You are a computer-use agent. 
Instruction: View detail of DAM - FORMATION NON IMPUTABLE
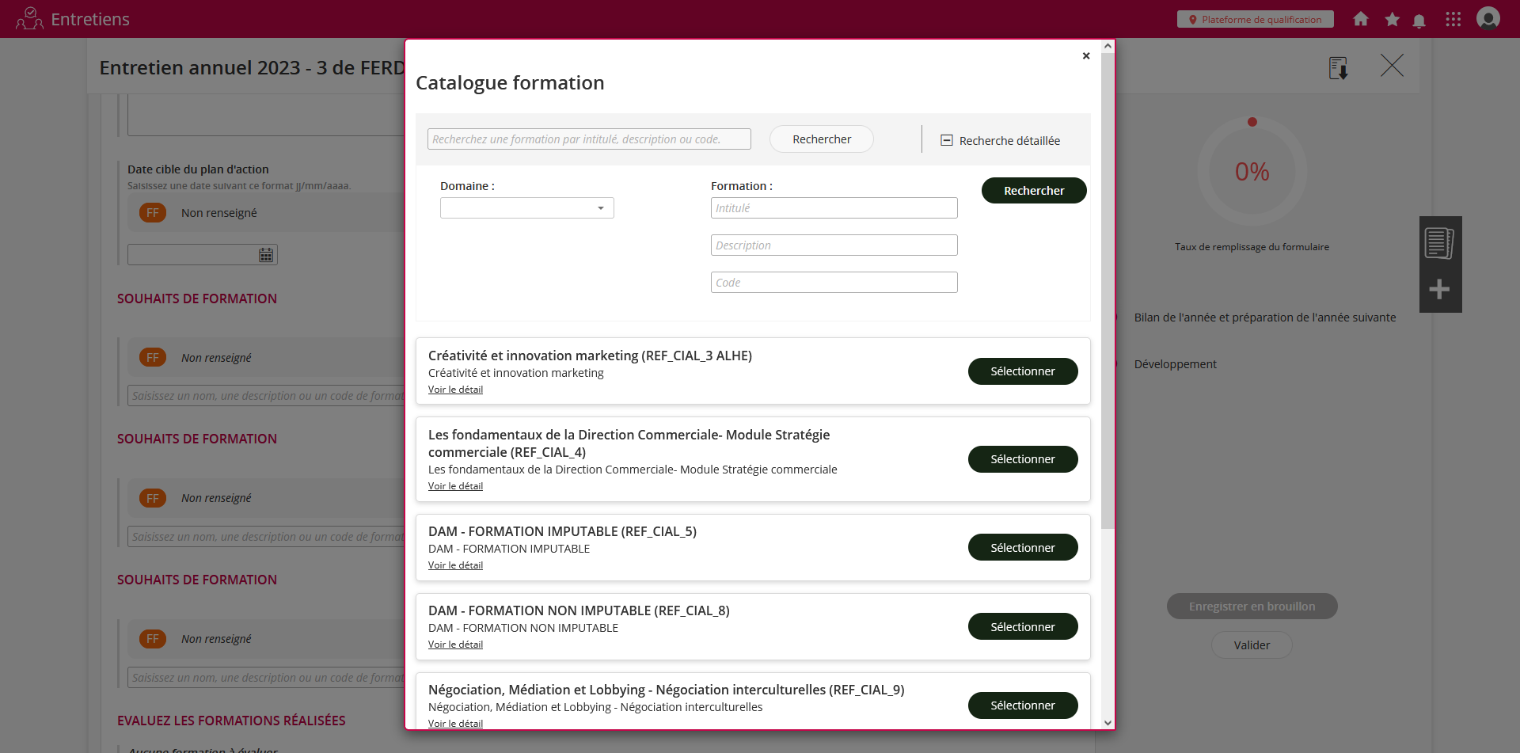(455, 645)
